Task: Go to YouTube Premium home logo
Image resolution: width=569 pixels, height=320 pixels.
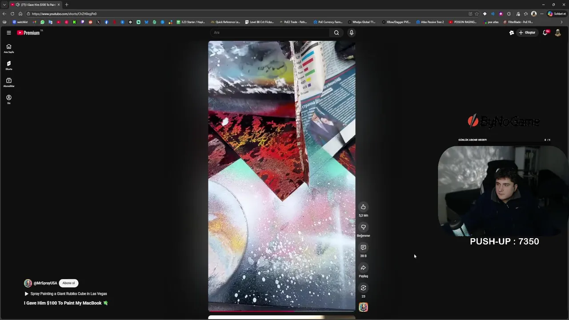Action: [x=29, y=32]
